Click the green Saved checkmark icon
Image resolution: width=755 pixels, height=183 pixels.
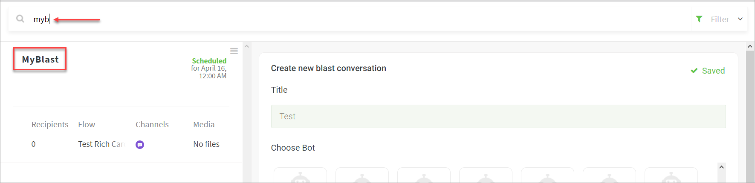coord(694,71)
